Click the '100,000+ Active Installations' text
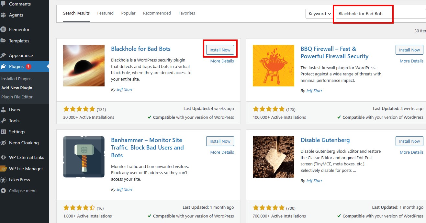The height and width of the screenshot is (223, 426). [x=279, y=117]
